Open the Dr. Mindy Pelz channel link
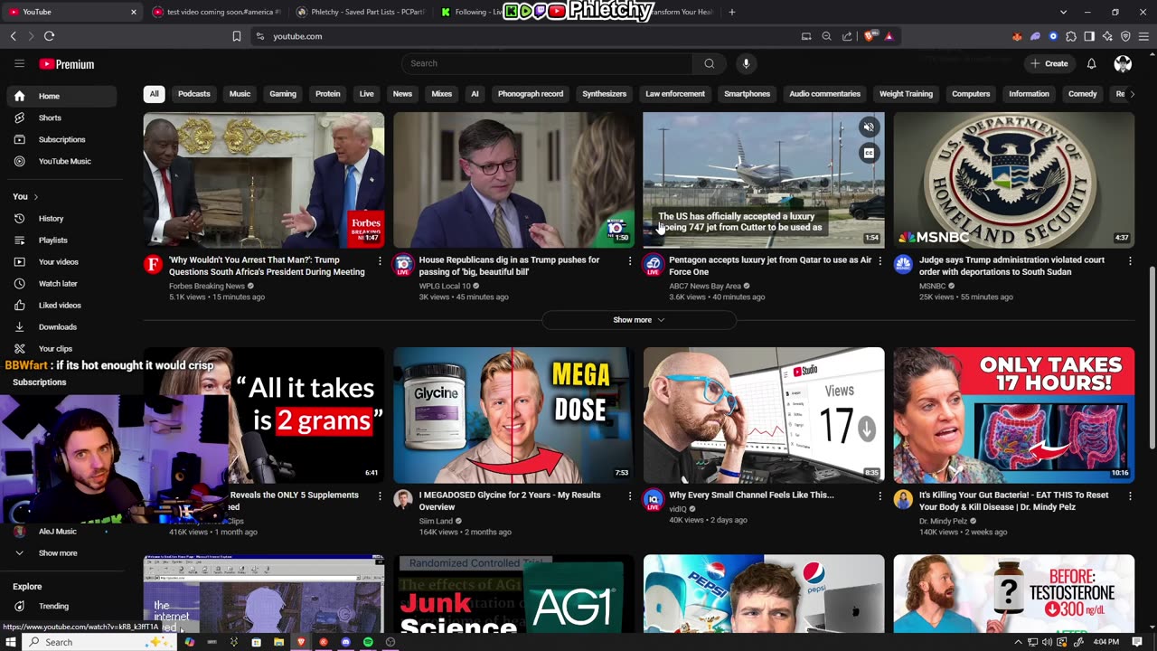The height and width of the screenshot is (651, 1157). point(943,521)
